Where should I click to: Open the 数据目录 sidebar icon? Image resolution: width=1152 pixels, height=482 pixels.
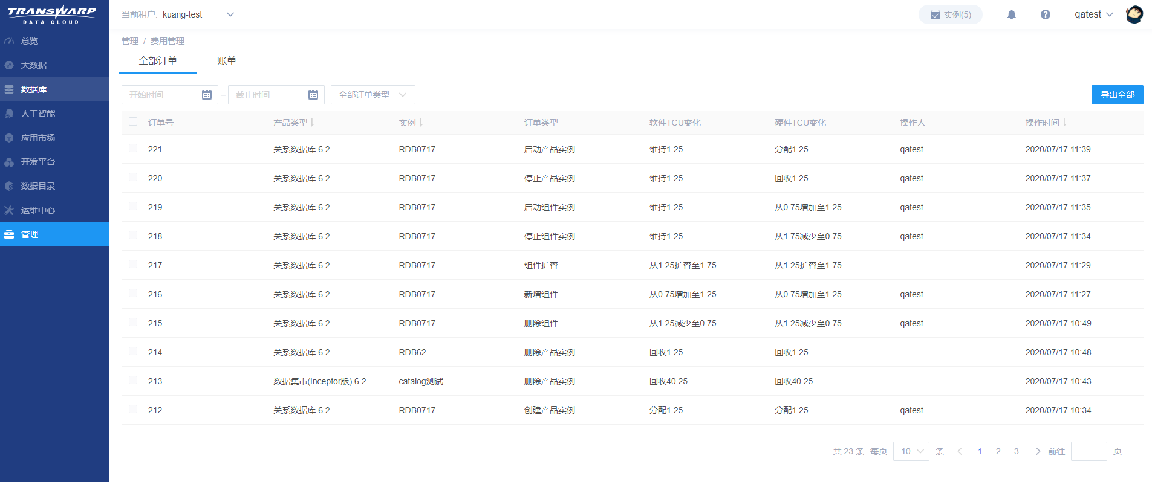click(x=9, y=186)
